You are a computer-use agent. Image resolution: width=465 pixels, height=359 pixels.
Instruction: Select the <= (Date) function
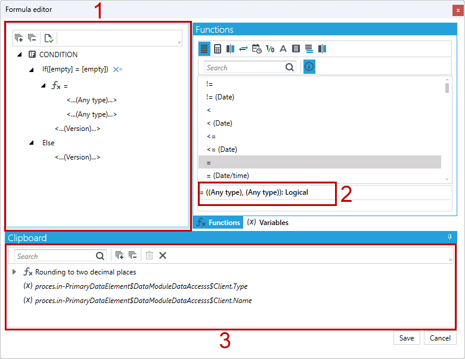coord(320,149)
